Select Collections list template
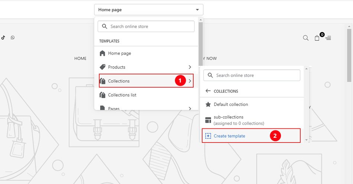 pos(122,95)
